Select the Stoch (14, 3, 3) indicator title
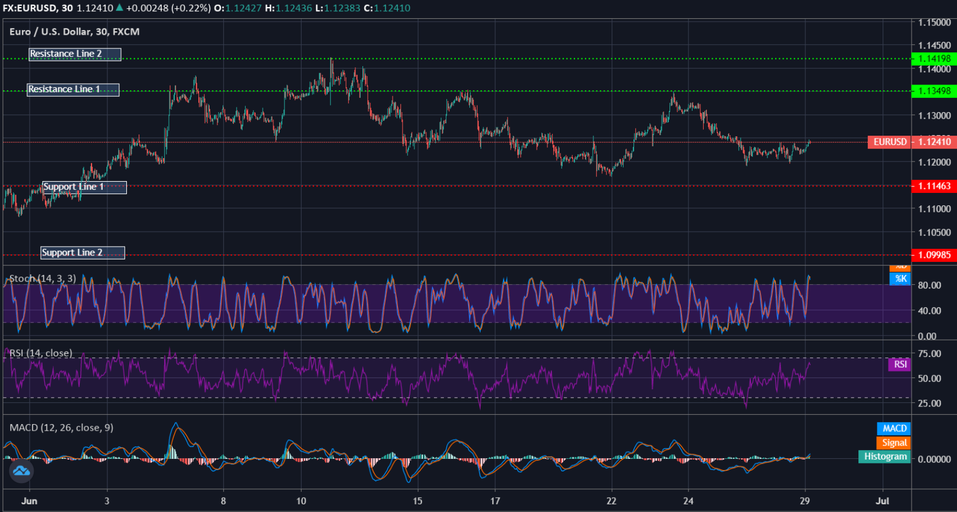The height and width of the screenshot is (512, 957). point(43,278)
